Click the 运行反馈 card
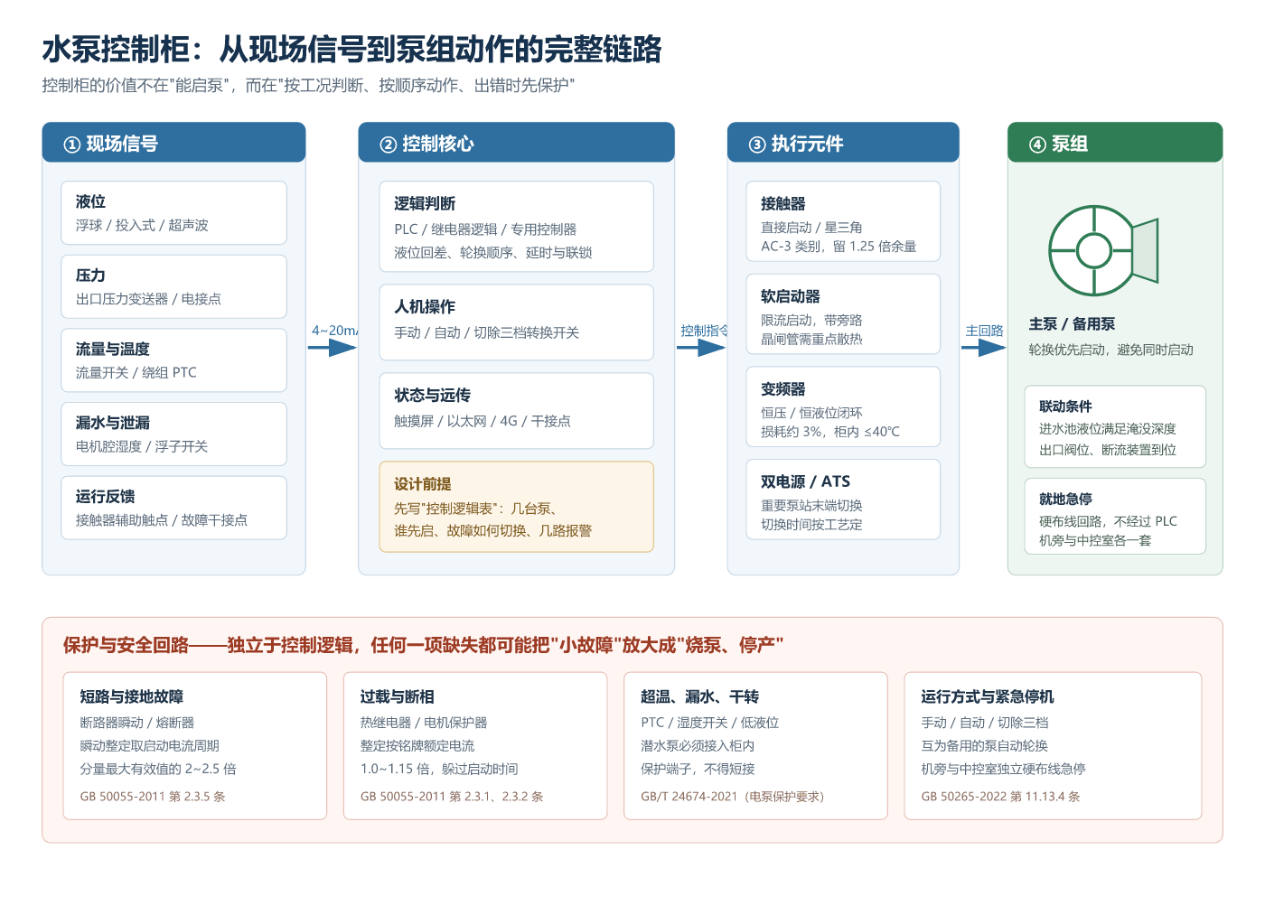The height and width of the screenshot is (906, 1265). [x=173, y=508]
